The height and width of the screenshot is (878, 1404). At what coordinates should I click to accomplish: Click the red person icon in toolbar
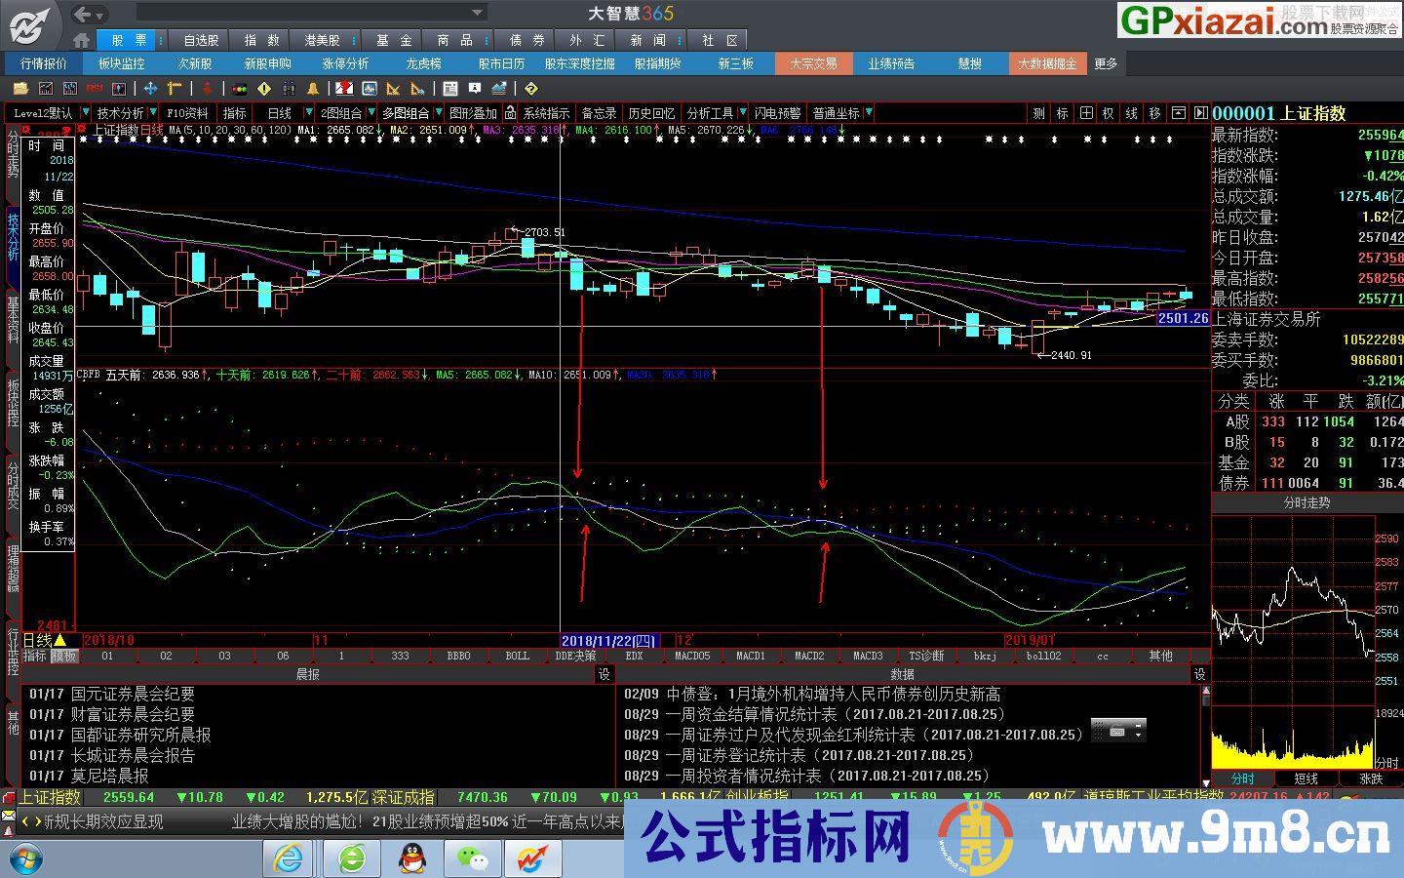pos(207,88)
